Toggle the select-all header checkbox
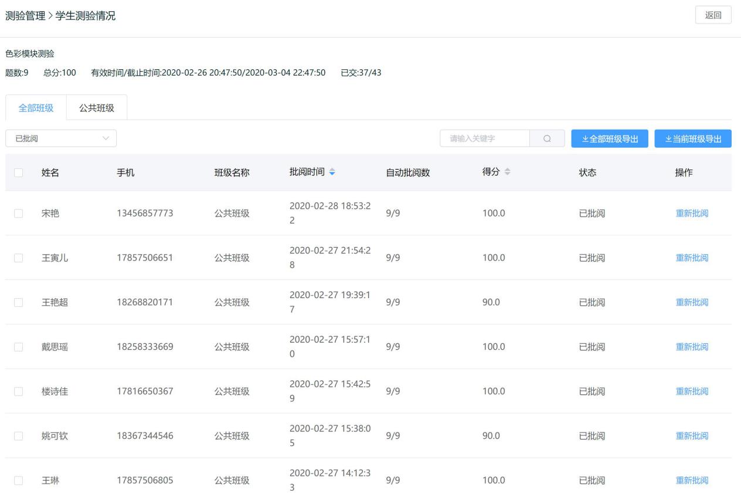741x500 pixels. point(18,173)
